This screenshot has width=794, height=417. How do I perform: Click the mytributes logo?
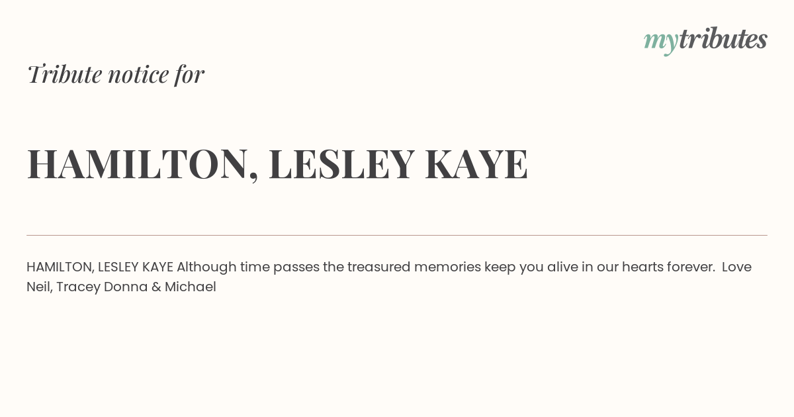(x=705, y=40)
